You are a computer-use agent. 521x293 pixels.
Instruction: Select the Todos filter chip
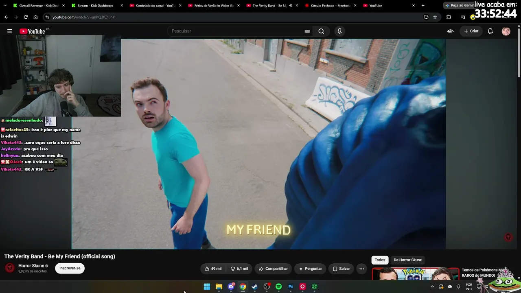pos(380,260)
